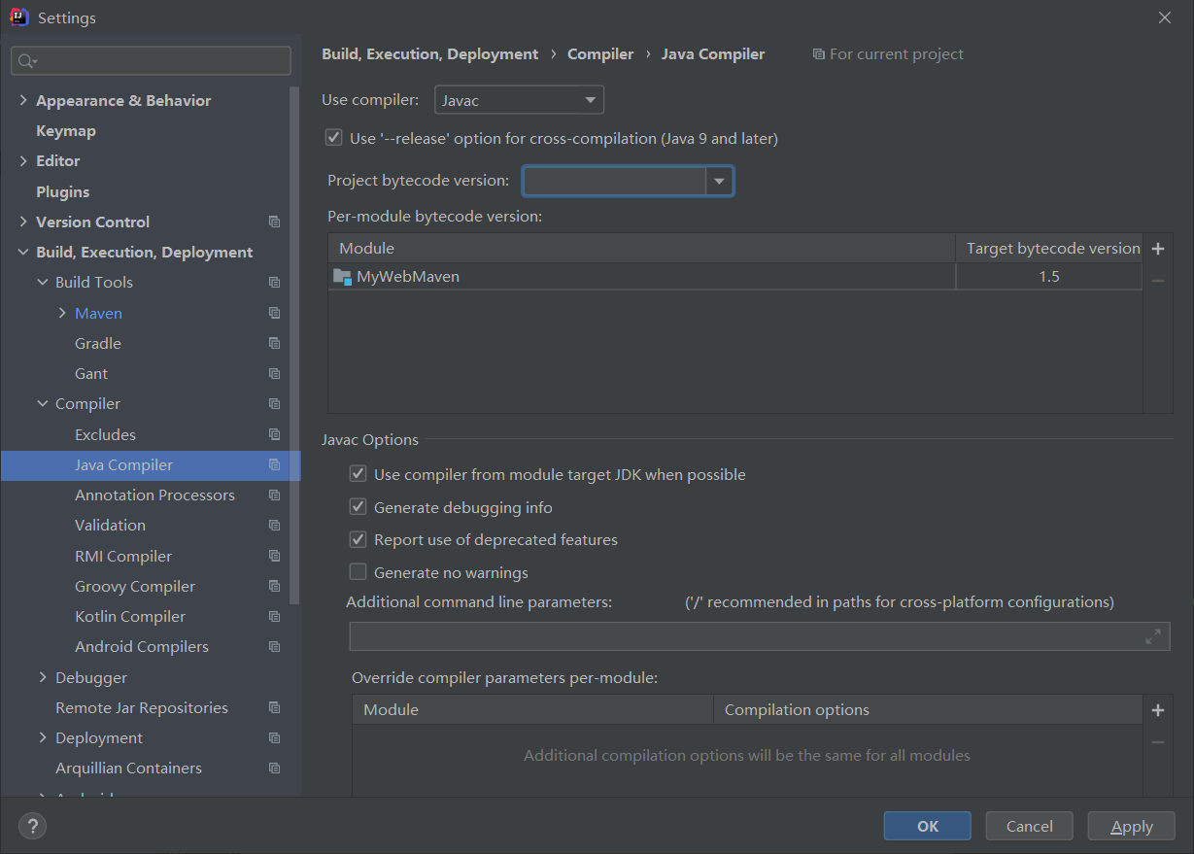1194x854 pixels.
Task: Expand the additional command line parameters field
Action: pyautogui.click(x=1153, y=636)
